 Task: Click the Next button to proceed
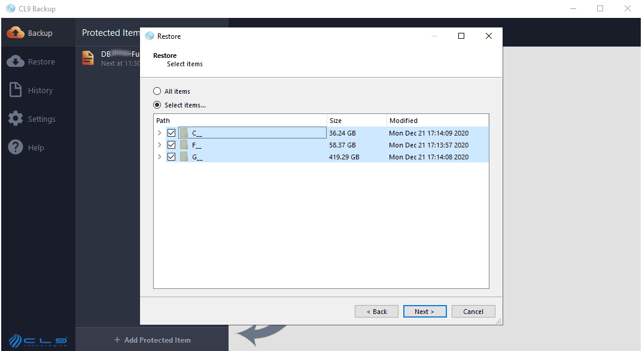pos(425,311)
